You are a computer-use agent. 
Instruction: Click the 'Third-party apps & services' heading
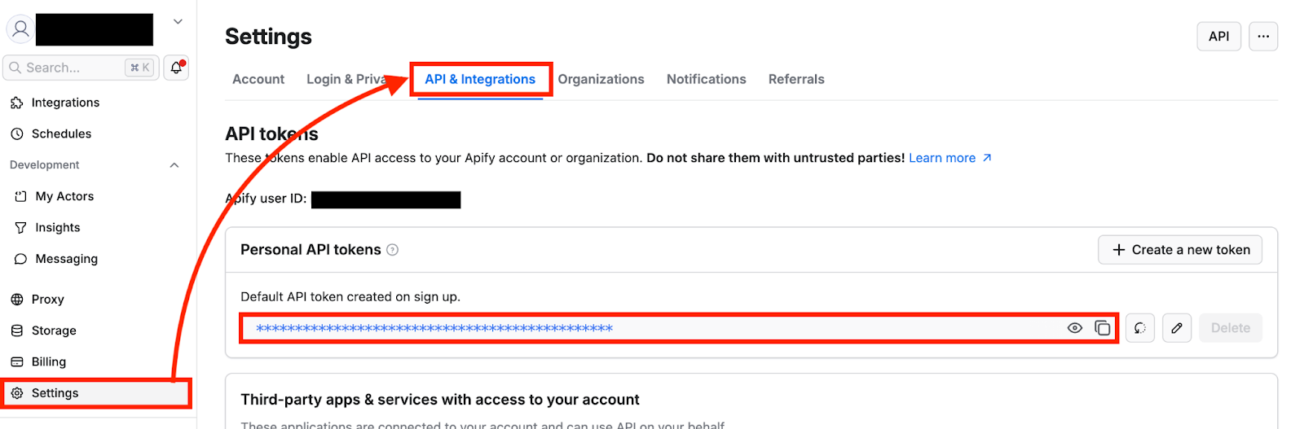pos(440,400)
